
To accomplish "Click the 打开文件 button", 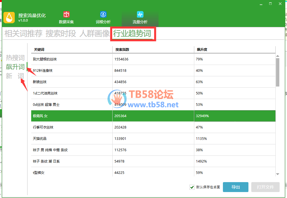I will (265, 187).
